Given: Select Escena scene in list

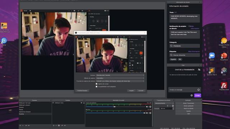Looking at the screenshot, I should (35, 114).
